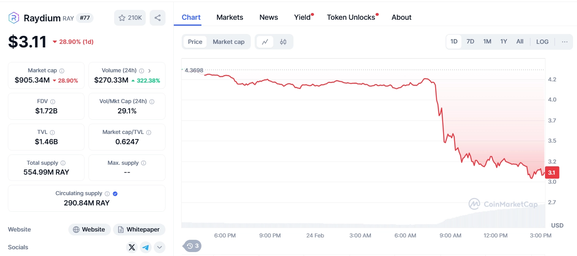The height and width of the screenshot is (256, 577).
Task: Click the Market cap info icon
Action: (62, 71)
